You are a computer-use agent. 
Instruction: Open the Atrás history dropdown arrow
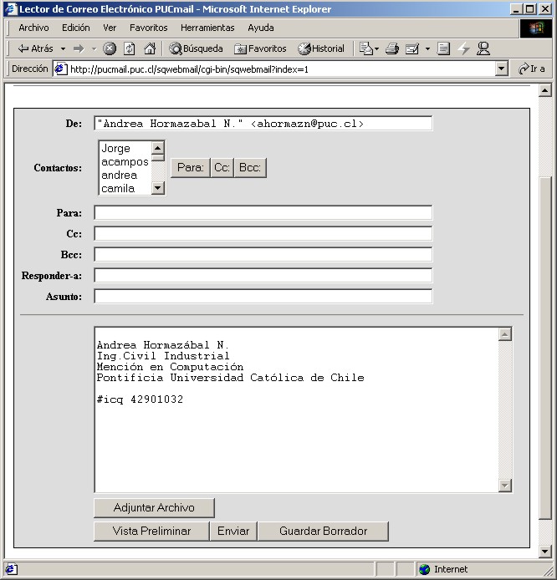pyautogui.click(x=64, y=48)
